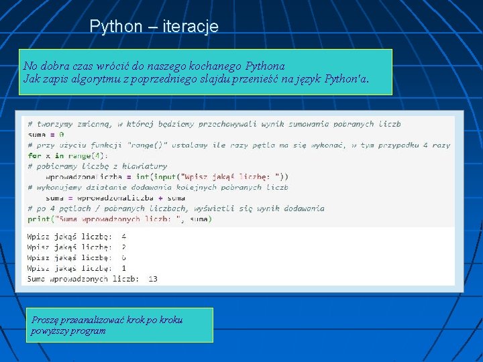Select the line 'No dobra czas wrócić do naszego kochanego Pythona'

(x=154, y=66)
